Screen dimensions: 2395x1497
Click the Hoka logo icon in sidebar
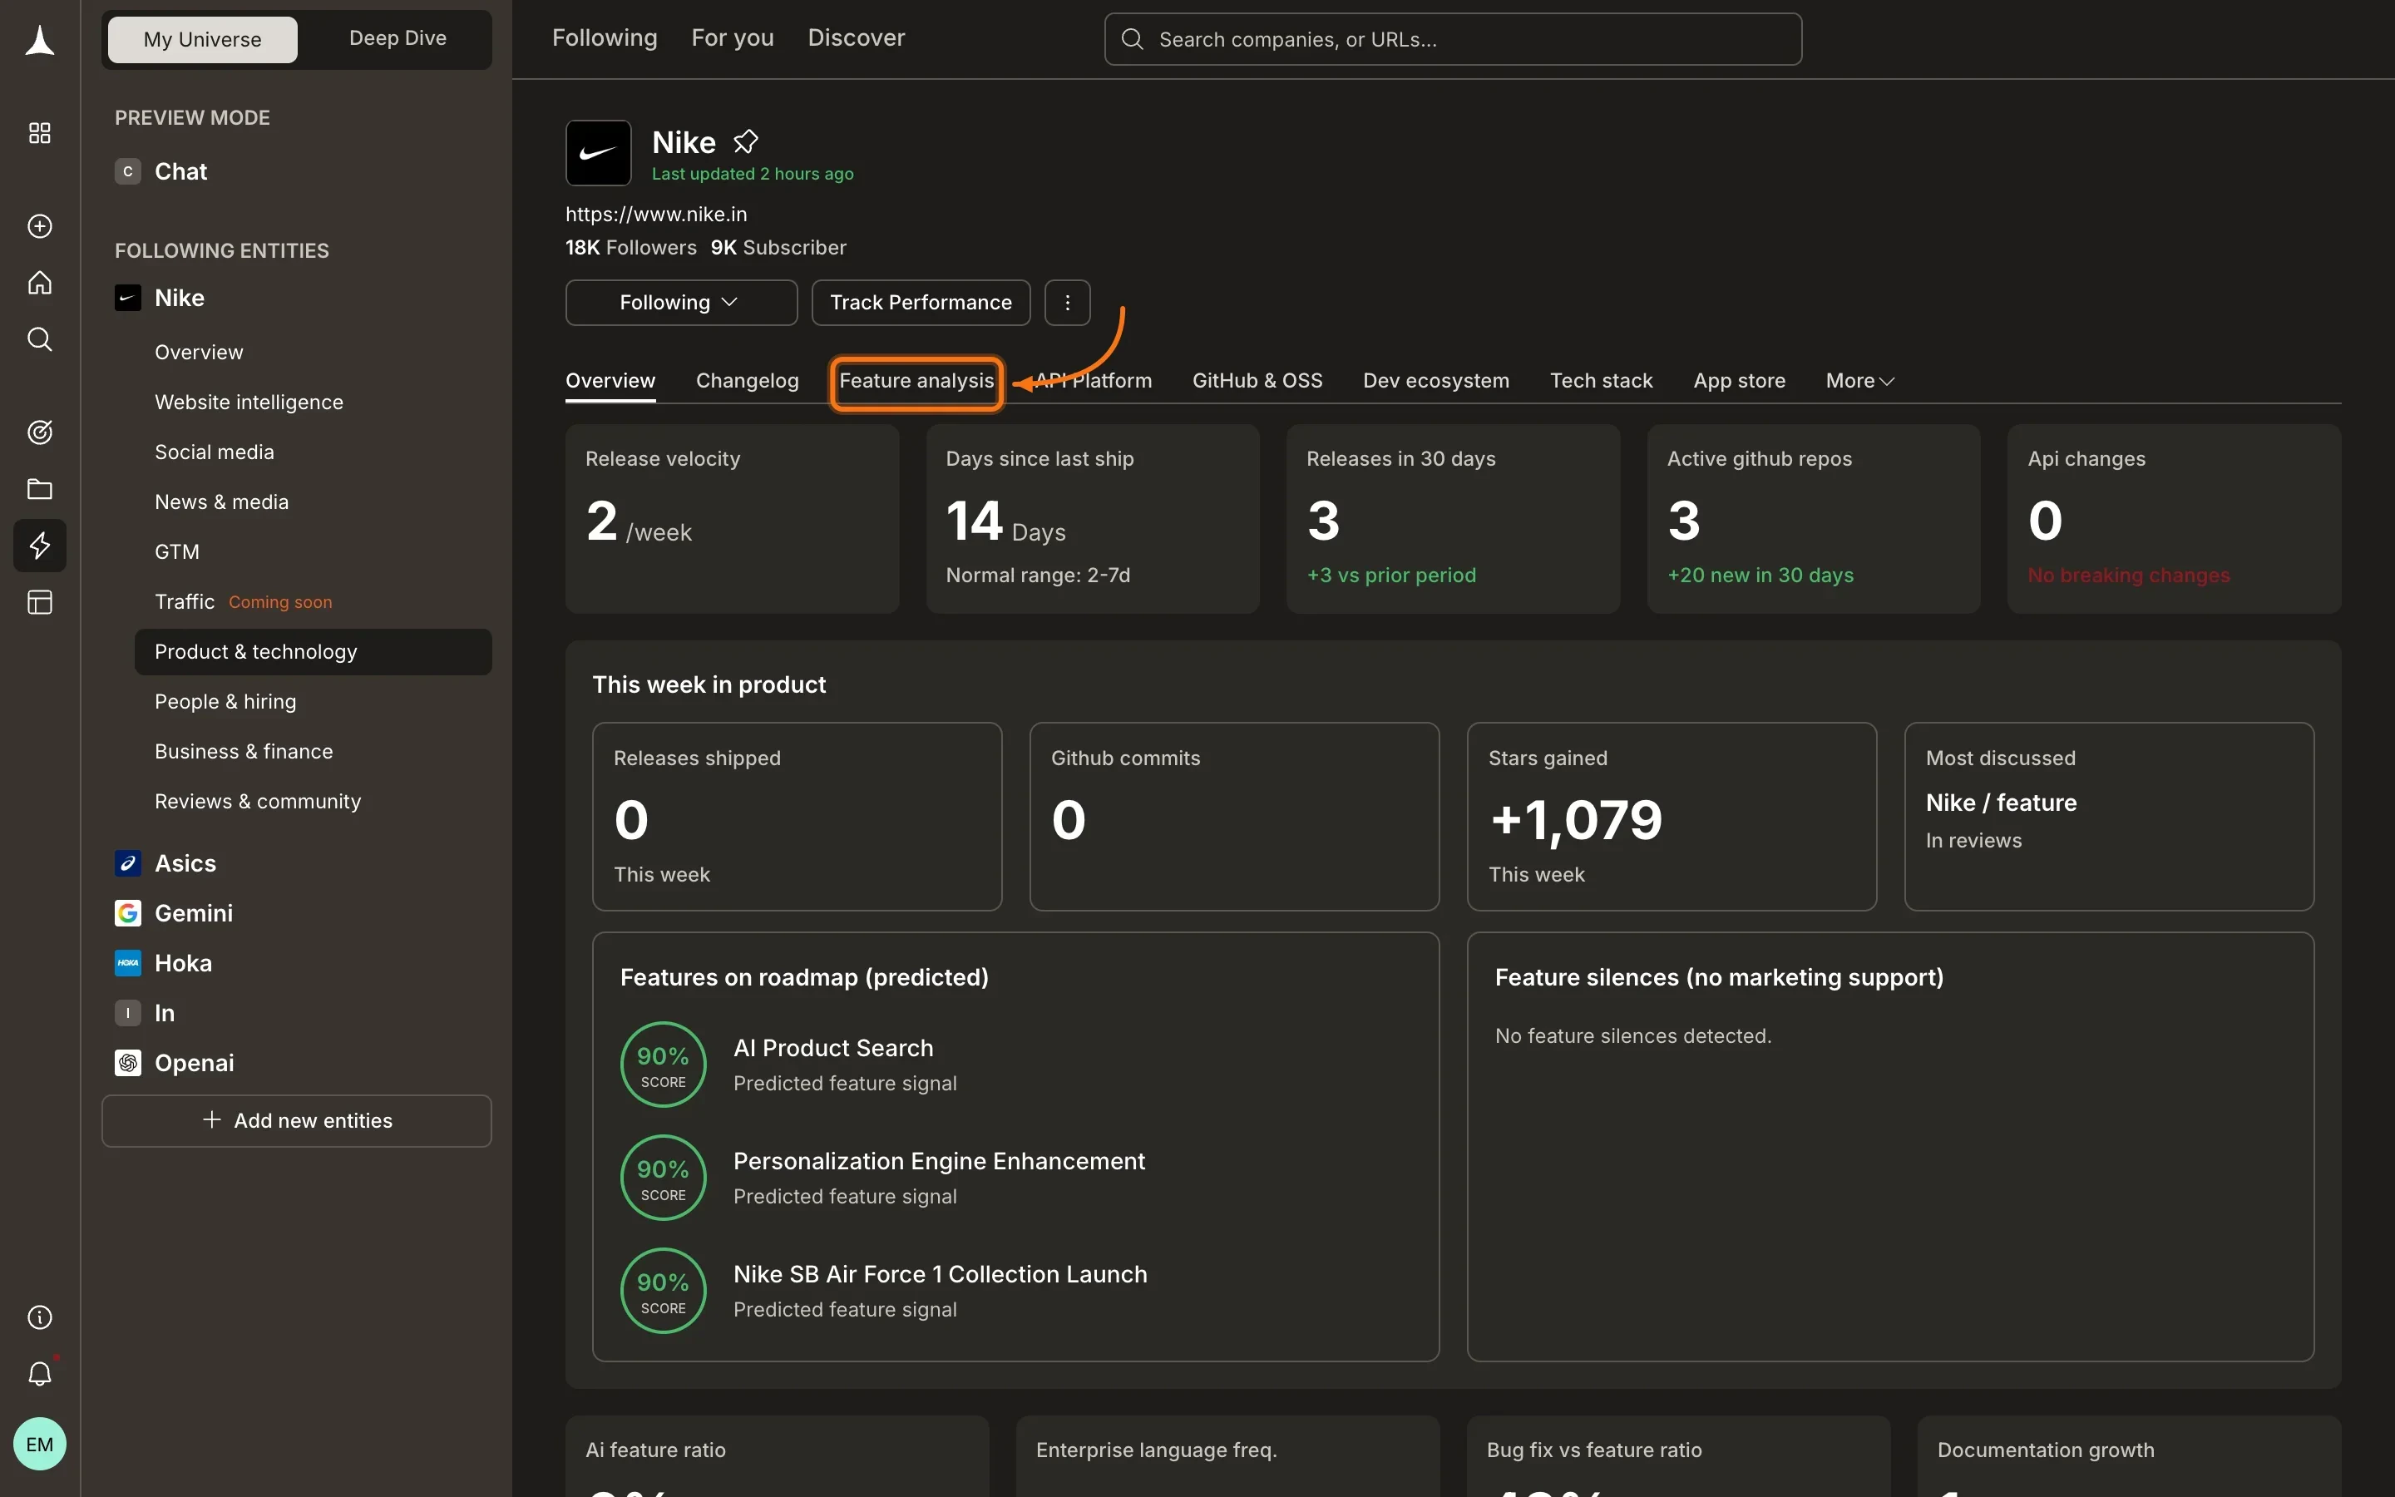[x=128, y=963]
